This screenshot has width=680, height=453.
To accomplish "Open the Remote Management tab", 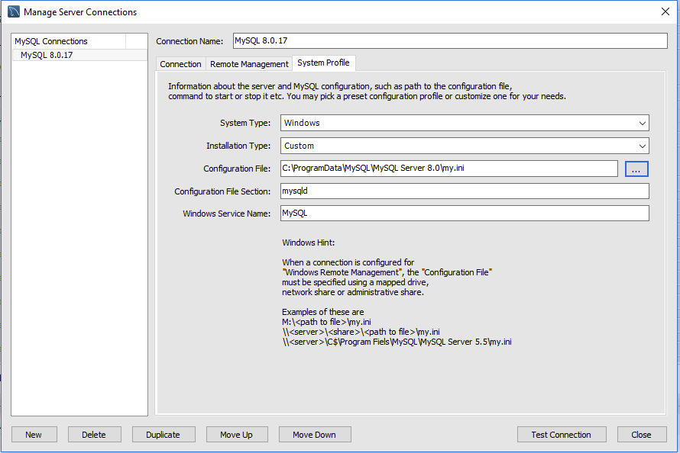I will point(249,64).
